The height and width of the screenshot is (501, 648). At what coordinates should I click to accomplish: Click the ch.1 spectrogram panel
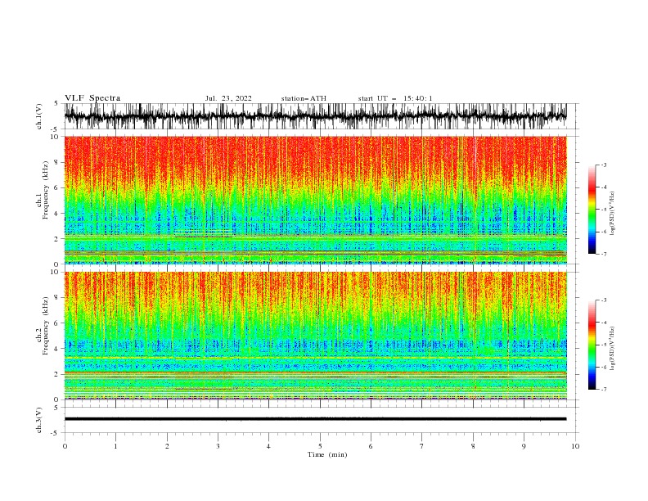[315, 200]
